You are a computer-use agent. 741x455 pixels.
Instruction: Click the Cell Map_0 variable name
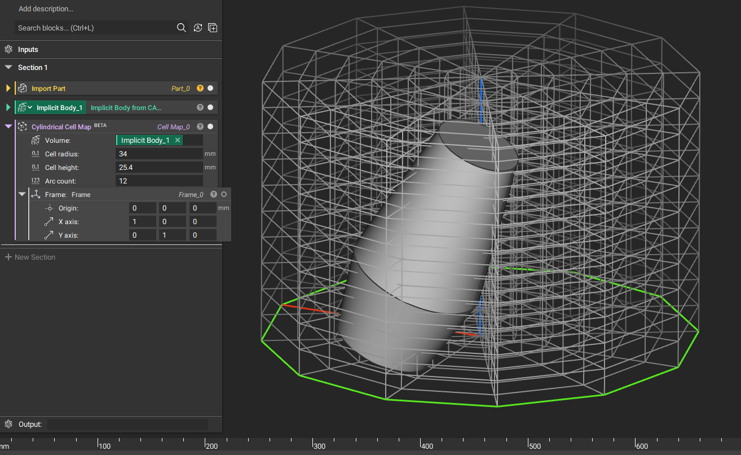[x=174, y=127]
